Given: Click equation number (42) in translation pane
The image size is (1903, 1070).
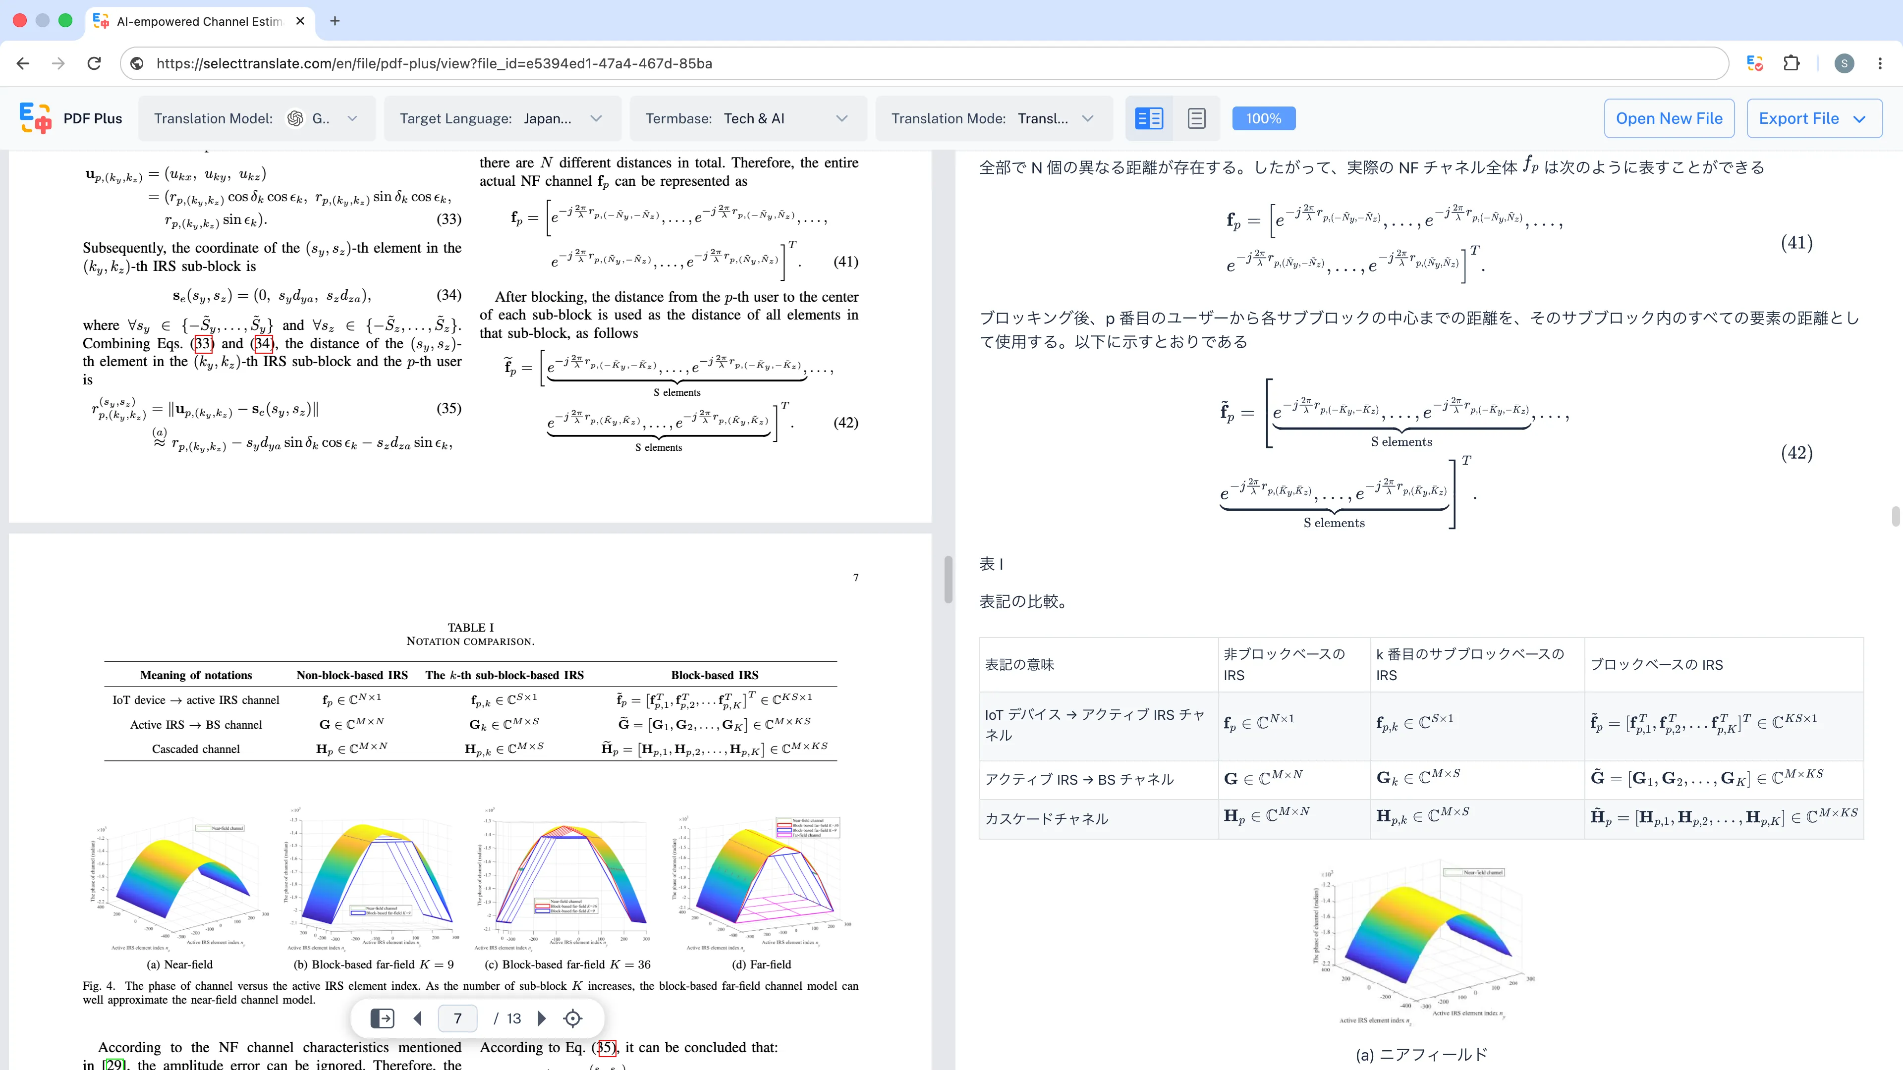Looking at the screenshot, I should [x=1796, y=452].
